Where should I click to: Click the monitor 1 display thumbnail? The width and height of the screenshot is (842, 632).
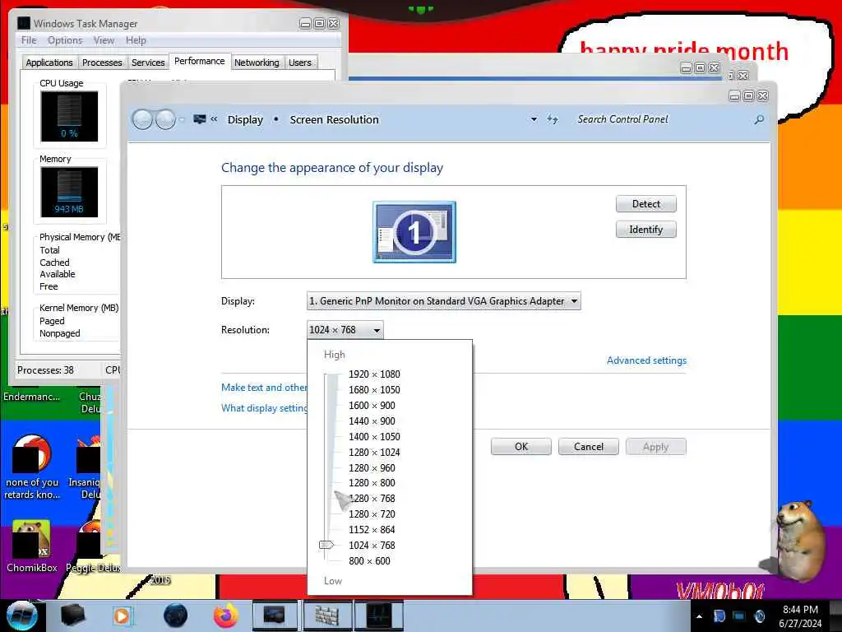click(414, 231)
